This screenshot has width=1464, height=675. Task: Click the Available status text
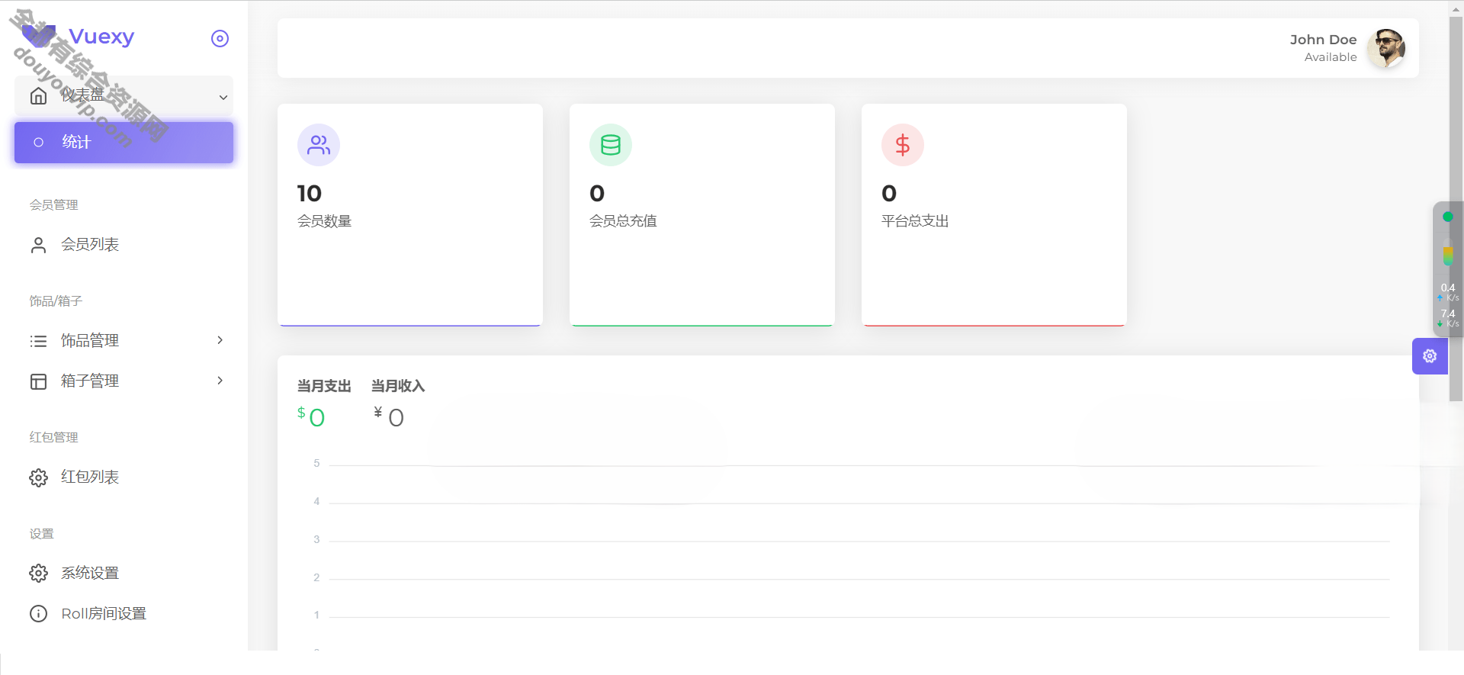click(1331, 57)
